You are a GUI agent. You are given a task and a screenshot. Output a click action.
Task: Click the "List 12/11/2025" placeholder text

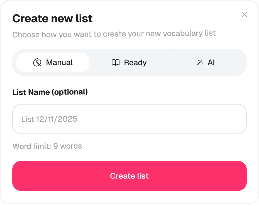49,119
